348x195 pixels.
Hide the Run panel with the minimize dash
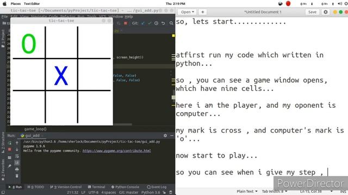pyautogui.click(x=172, y=135)
